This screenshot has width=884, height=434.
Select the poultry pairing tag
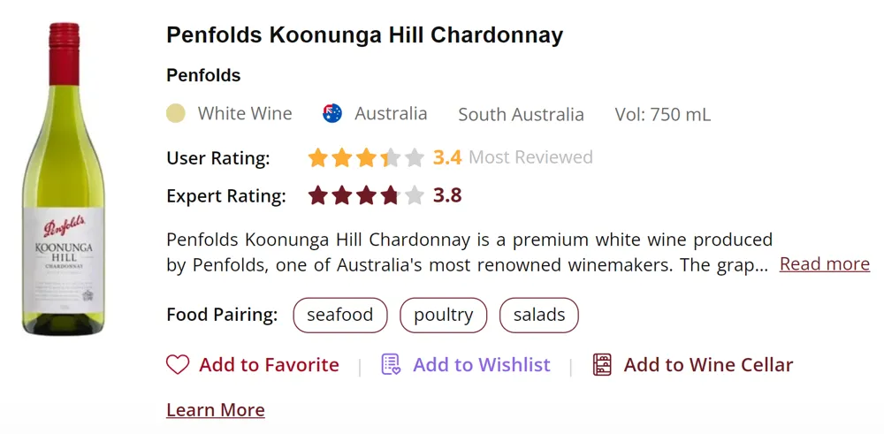pyautogui.click(x=443, y=316)
